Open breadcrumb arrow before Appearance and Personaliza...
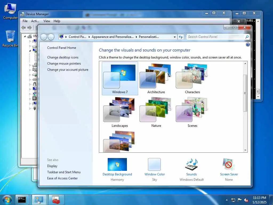Screen dimensions: 273x205 coord(89,37)
